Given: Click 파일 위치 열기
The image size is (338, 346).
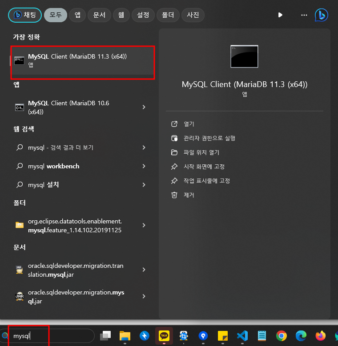Looking at the screenshot, I should pos(201,152).
